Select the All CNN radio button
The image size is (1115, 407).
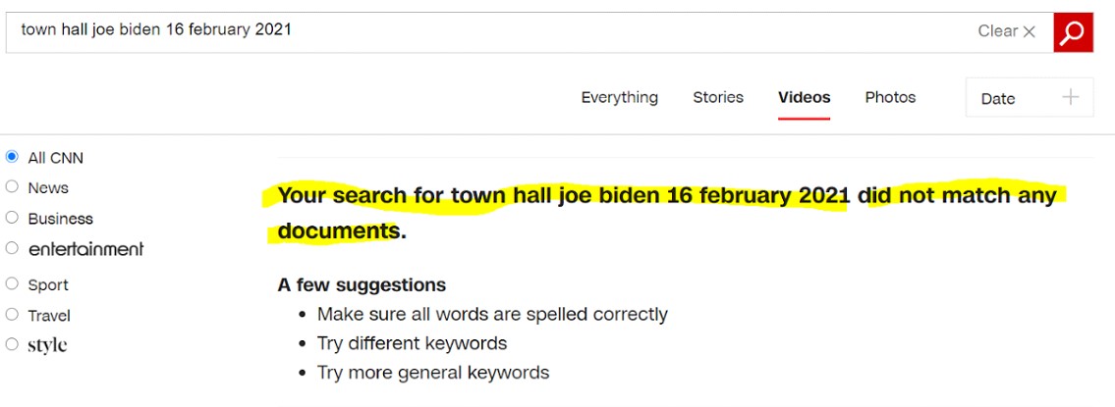point(13,157)
